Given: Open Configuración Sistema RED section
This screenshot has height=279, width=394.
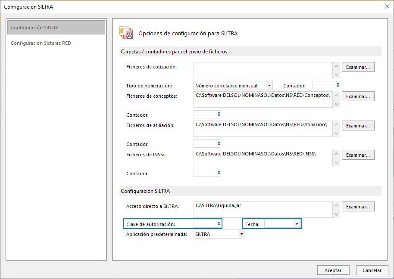Looking at the screenshot, I should click(41, 43).
